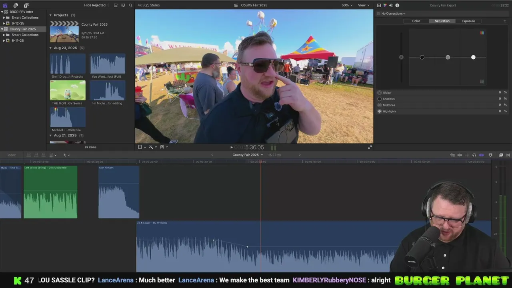Click the global saturation vertical slider
The image size is (512, 288).
401,57
